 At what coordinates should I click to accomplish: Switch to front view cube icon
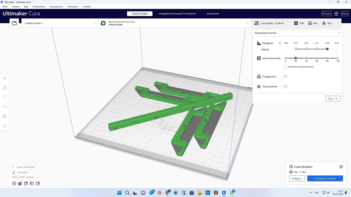click(x=20, y=183)
